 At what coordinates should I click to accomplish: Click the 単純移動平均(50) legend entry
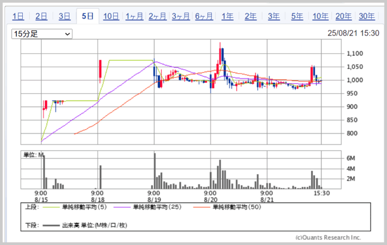[237, 207]
